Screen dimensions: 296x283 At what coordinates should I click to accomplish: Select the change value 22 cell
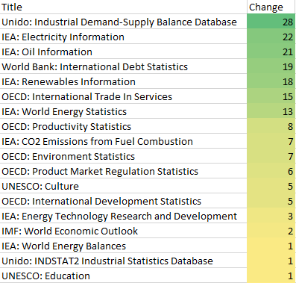pos(271,37)
